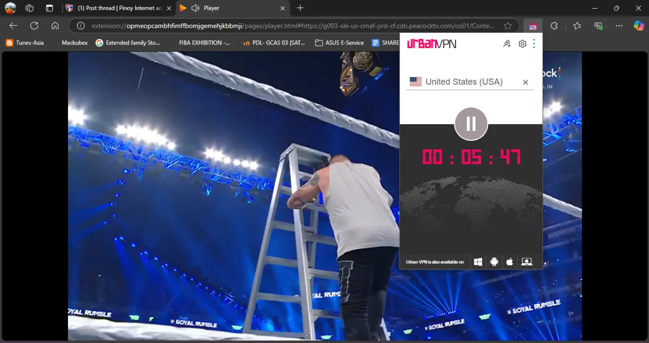Viewport: 649px width, 343px height.
Task: Click the Urban VPN logo
Action: coord(431,44)
